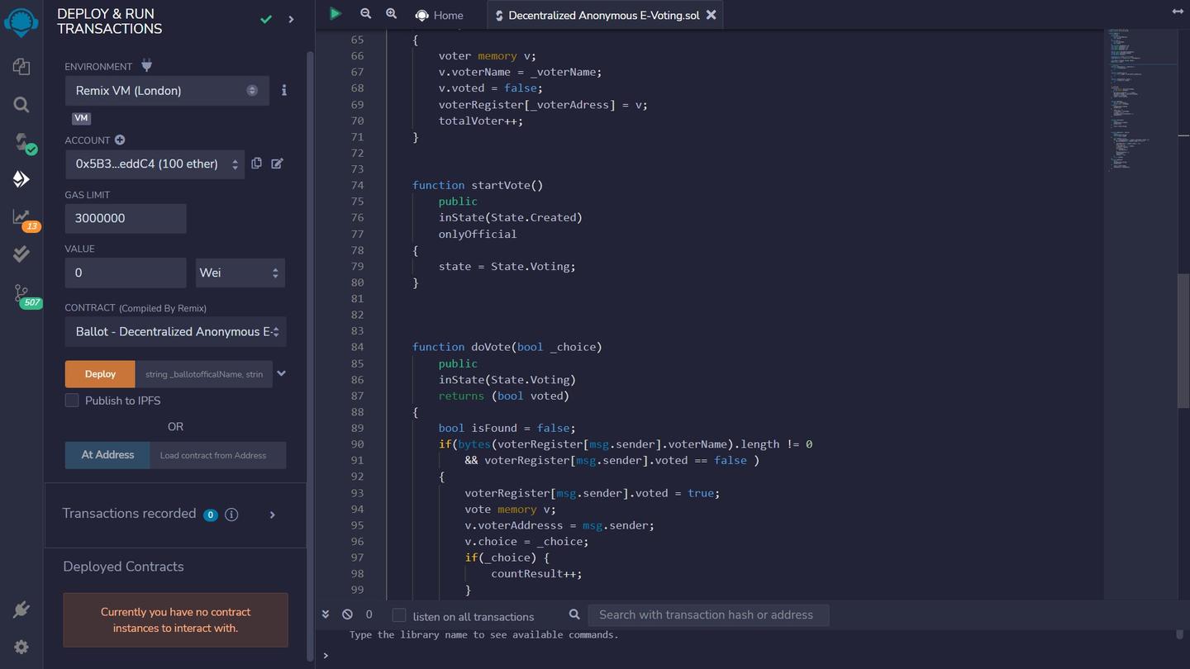
Task: Click the Gas Limit input field
Action: coord(126,219)
